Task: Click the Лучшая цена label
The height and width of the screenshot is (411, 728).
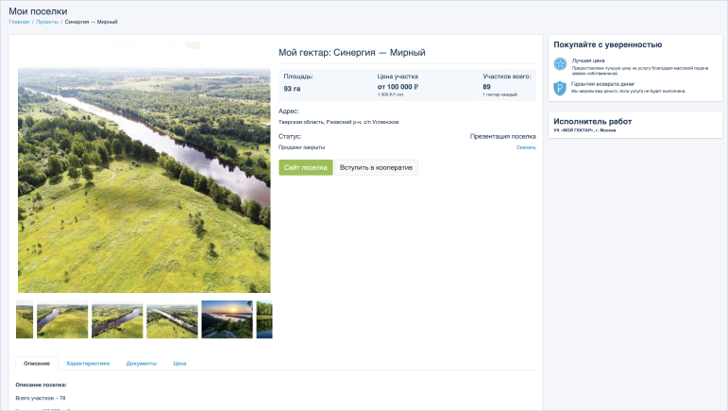Action: pyautogui.click(x=588, y=60)
